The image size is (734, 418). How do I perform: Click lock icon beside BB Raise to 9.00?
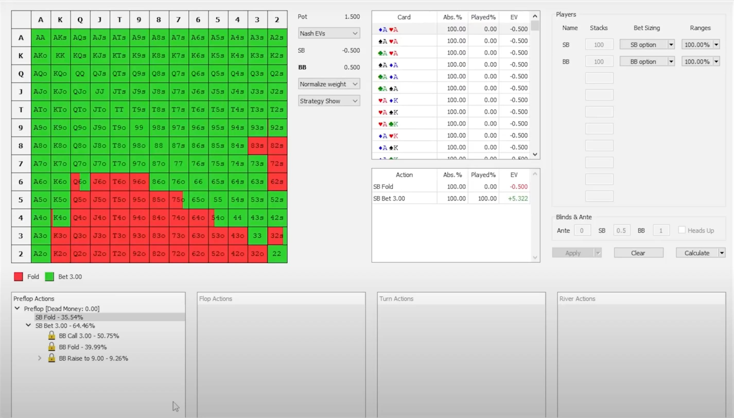pyautogui.click(x=51, y=358)
